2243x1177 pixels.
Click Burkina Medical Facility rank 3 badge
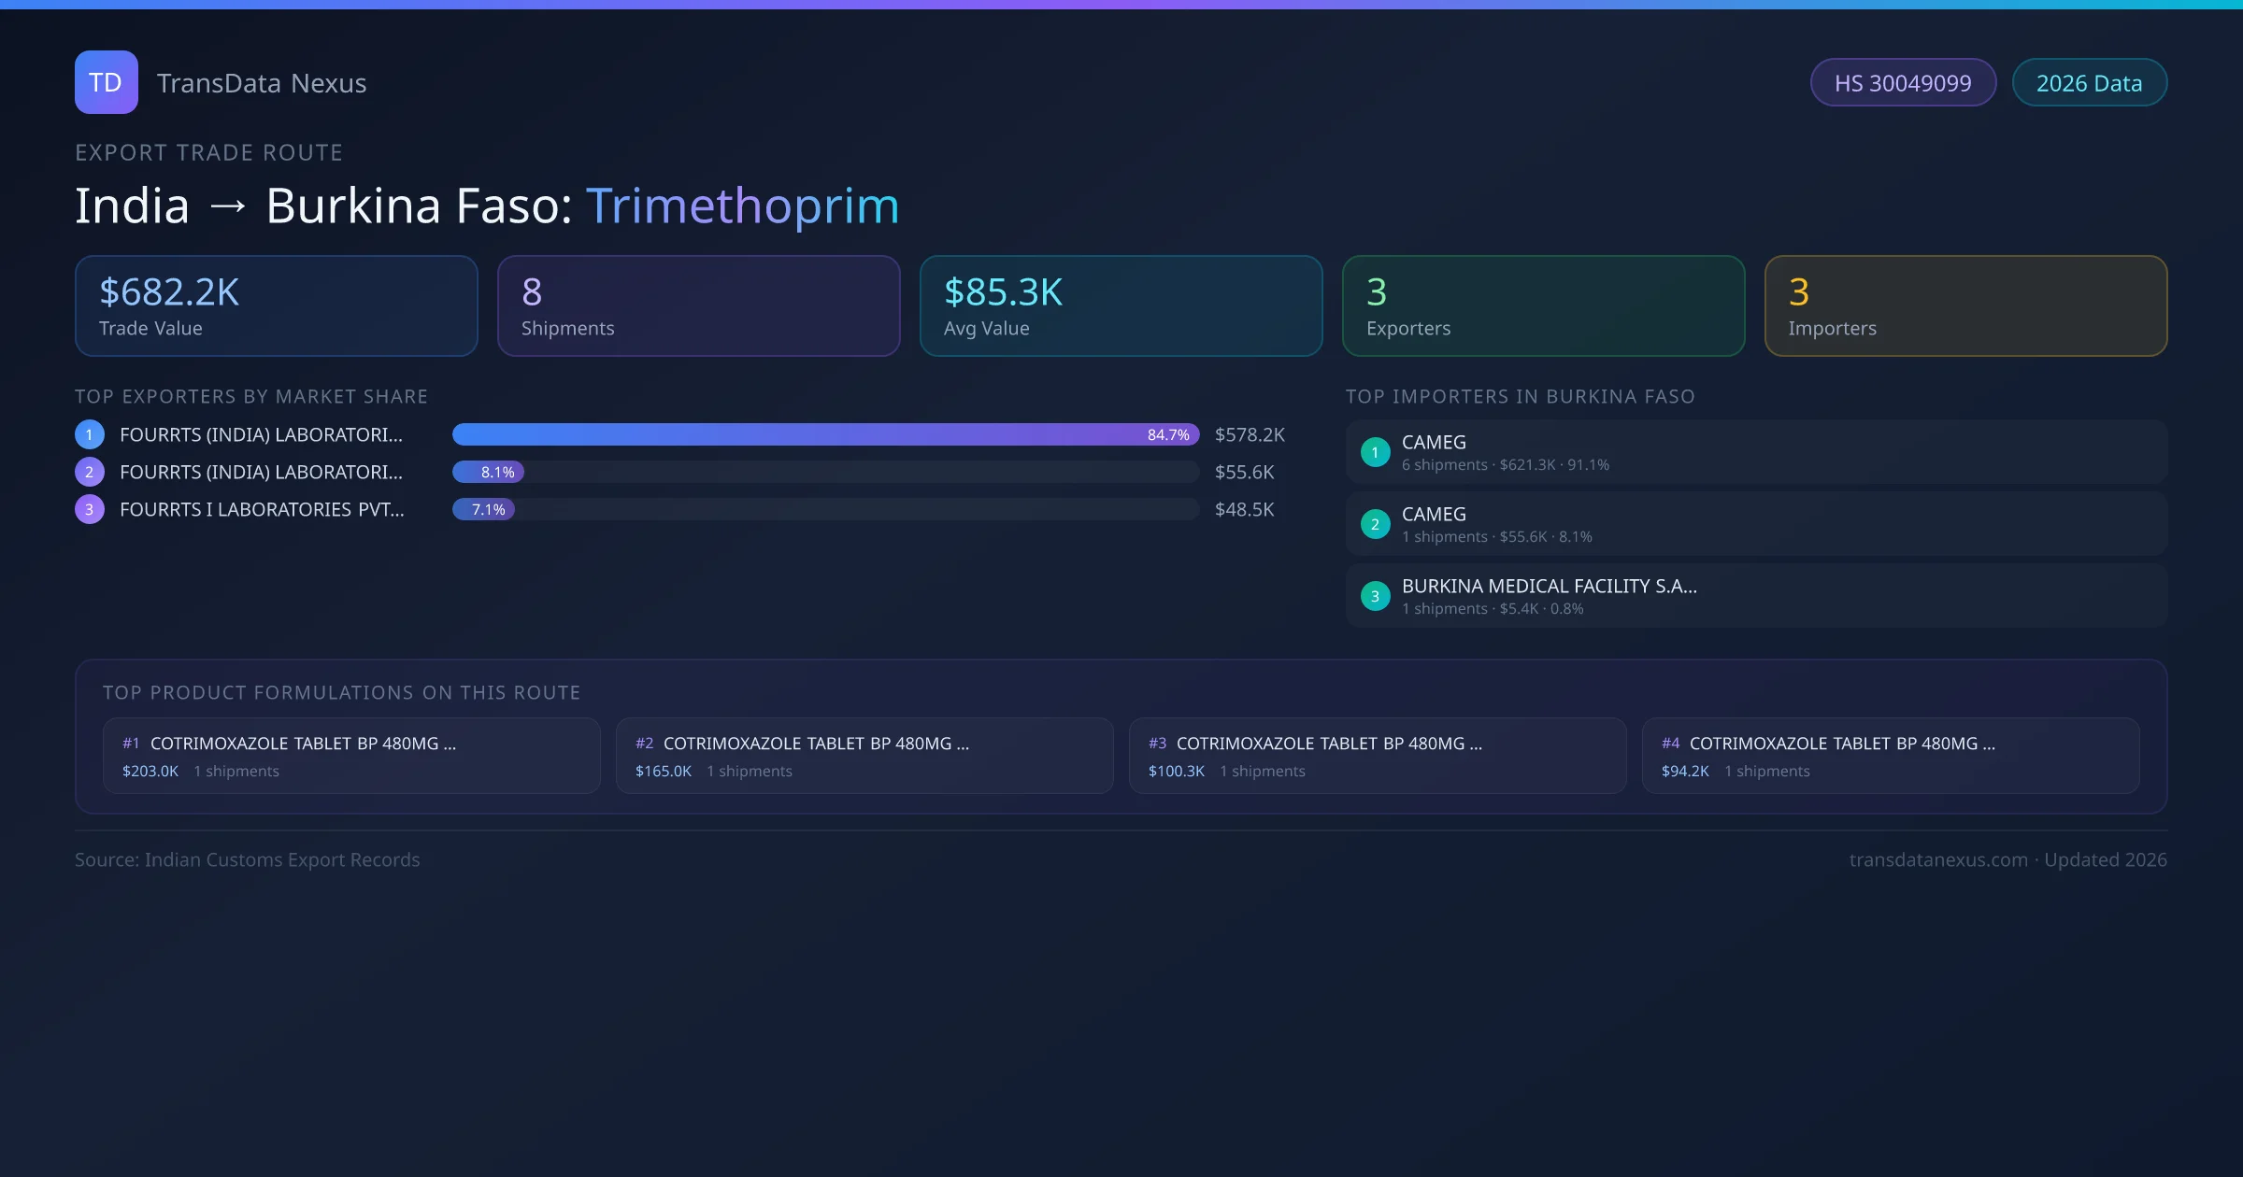click(x=1375, y=596)
